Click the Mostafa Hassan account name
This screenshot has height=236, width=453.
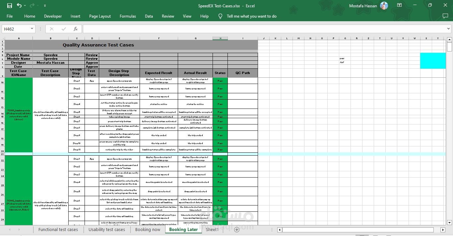point(363,6)
